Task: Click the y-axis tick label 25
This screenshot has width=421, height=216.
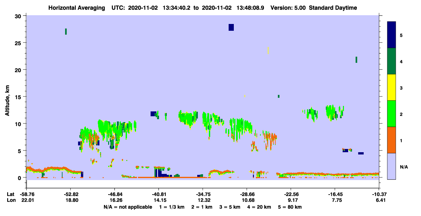Action: click(x=19, y=43)
